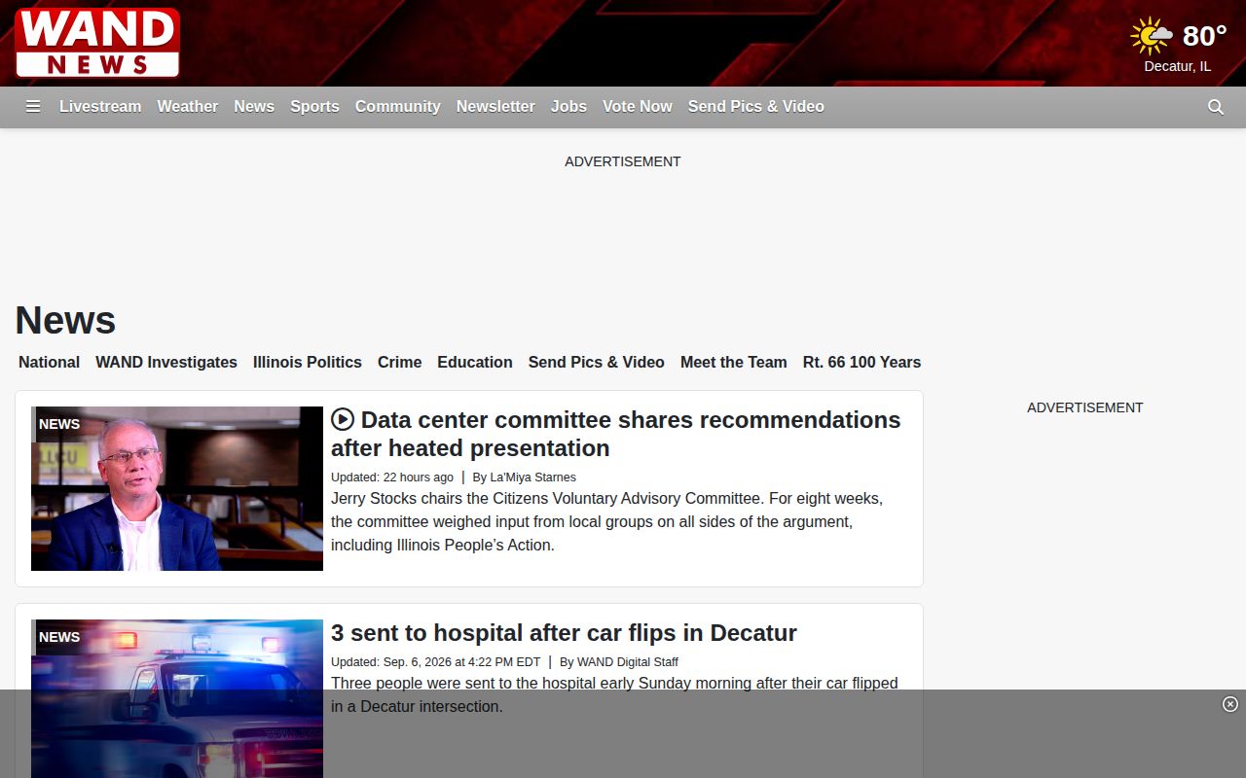Click the 'Three people were sent' summary
Image resolution: width=1246 pixels, height=778 pixels.
[614, 695]
